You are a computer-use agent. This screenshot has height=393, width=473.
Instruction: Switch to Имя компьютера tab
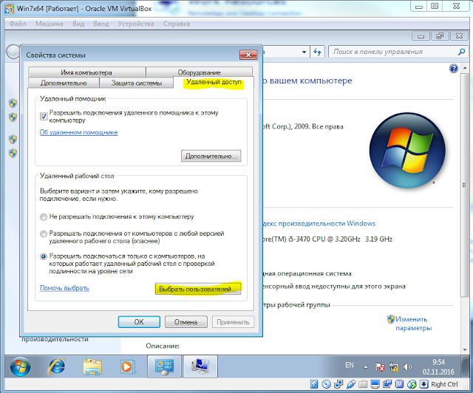point(86,72)
